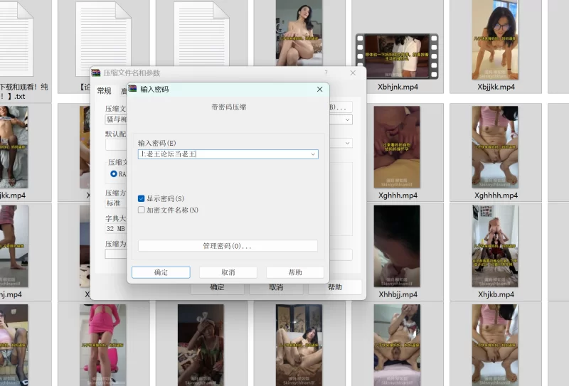The height and width of the screenshot is (386, 569).
Task: Switch to the 常规 tab
Action: [105, 91]
